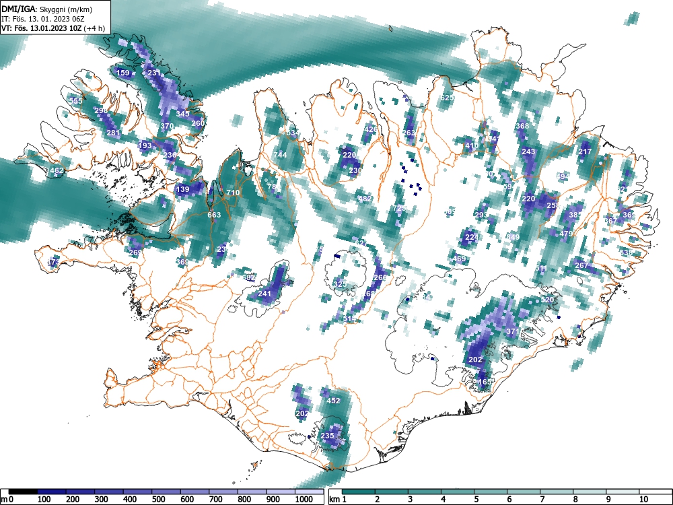Screen dimensions: 673x505
Task: Click the visibility value '217' on the map
Action: tap(585, 151)
